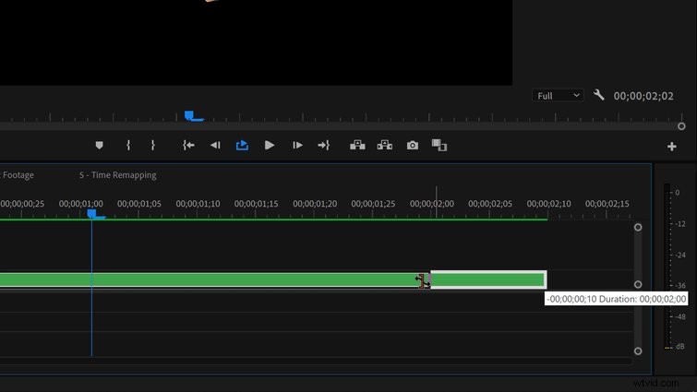The width and height of the screenshot is (697, 392).
Task: Select the short highlighted clip segment
Action: [x=488, y=279]
